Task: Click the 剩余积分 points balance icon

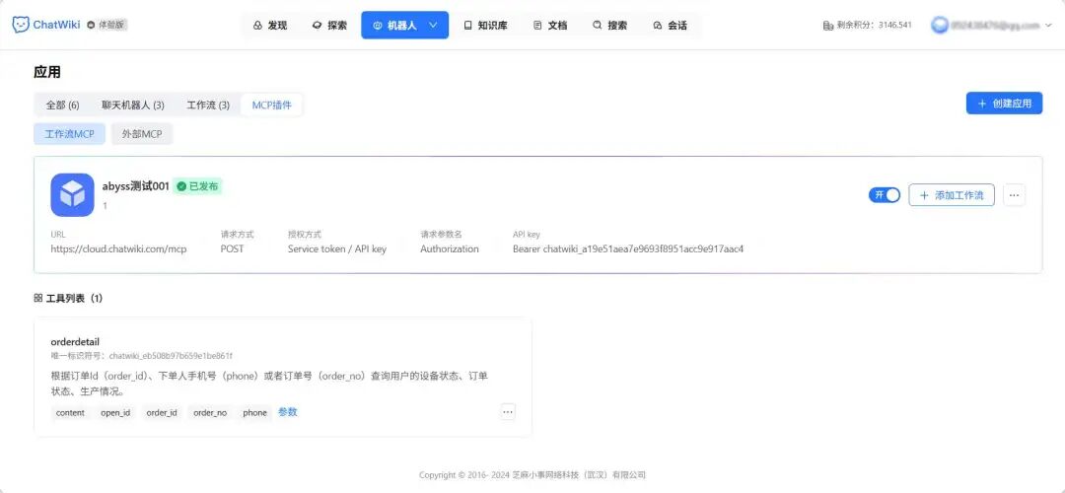Action: 828,26
